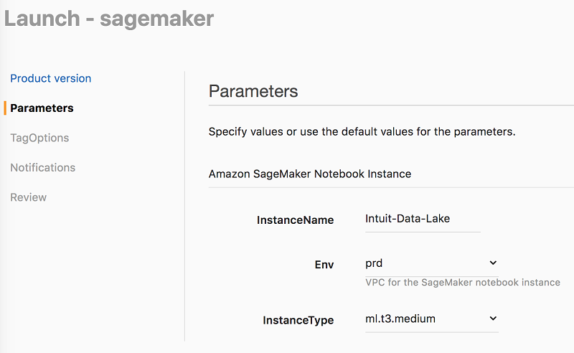The width and height of the screenshot is (574, 353).
Task: Click the Parameters section heading
Action: tap(253, 91)
